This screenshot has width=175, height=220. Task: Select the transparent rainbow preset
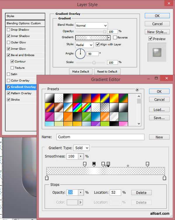point(86,107)
